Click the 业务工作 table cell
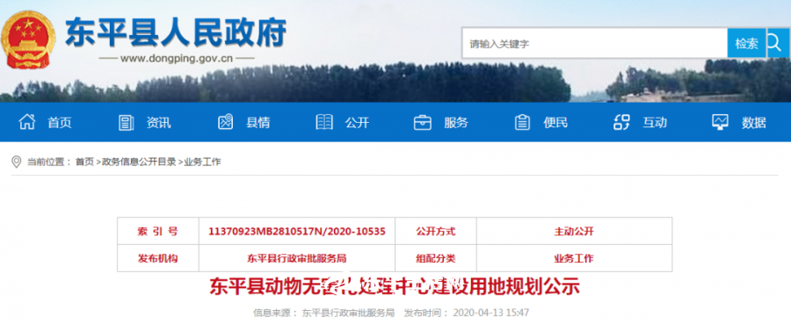The height and width of the screenshot is (324, 791). [574, 258]
